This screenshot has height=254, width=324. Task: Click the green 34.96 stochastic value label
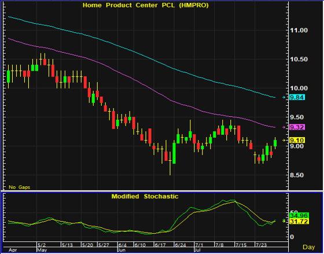pos(299,216)
